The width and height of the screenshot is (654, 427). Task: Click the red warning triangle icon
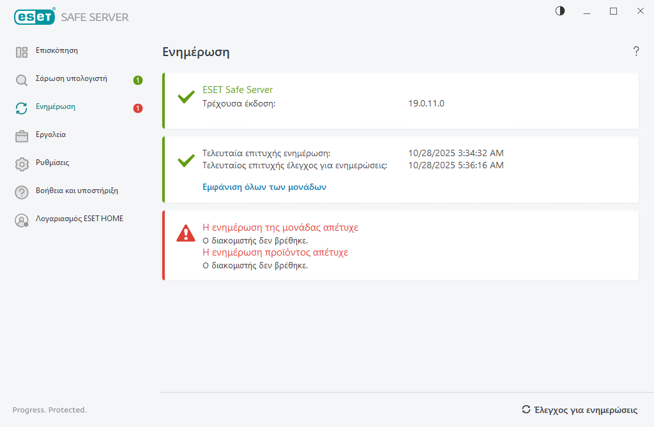click(x=186, y=233)
